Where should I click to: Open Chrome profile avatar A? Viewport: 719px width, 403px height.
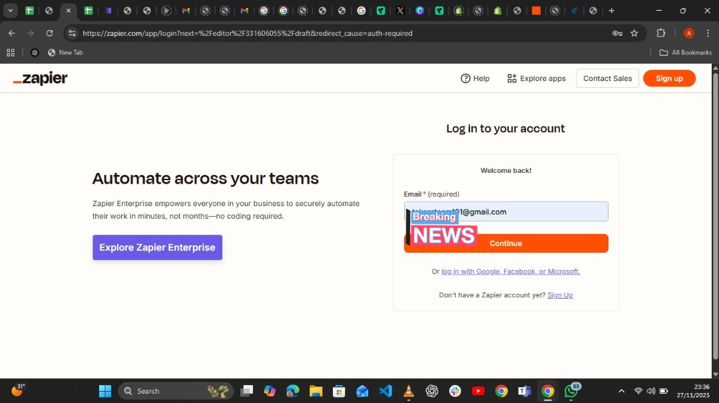pos(688,33)
